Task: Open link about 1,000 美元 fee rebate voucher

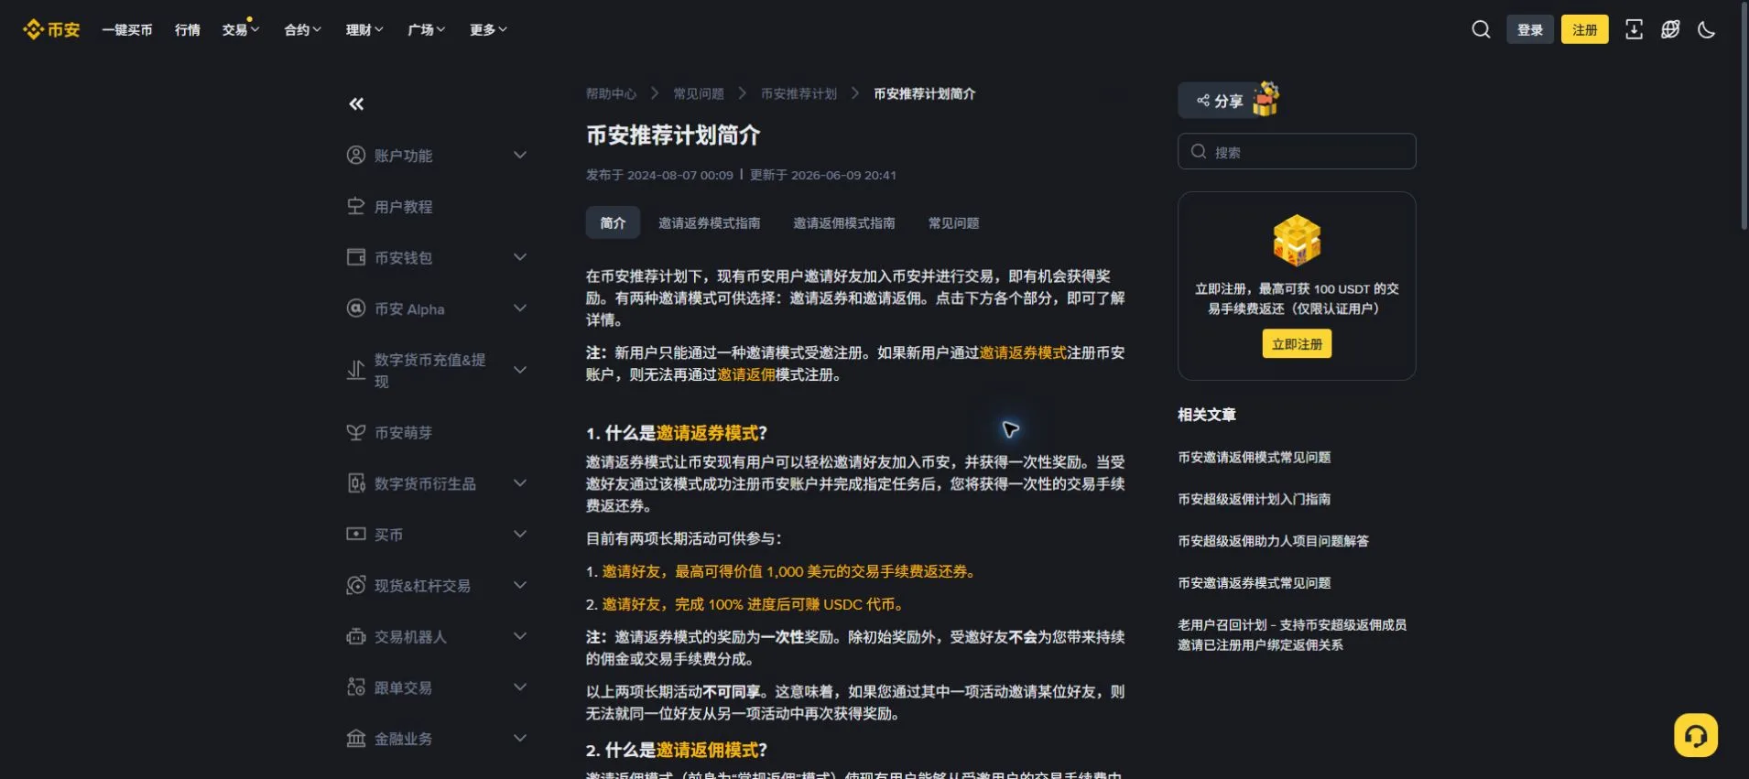Action: coord(791,571)
